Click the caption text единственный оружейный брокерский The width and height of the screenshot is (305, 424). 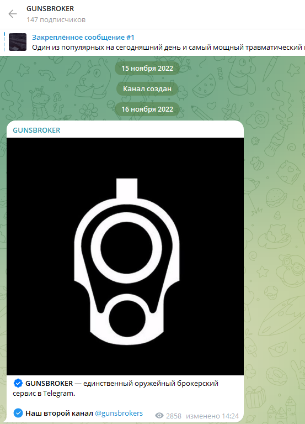(151, 384)
